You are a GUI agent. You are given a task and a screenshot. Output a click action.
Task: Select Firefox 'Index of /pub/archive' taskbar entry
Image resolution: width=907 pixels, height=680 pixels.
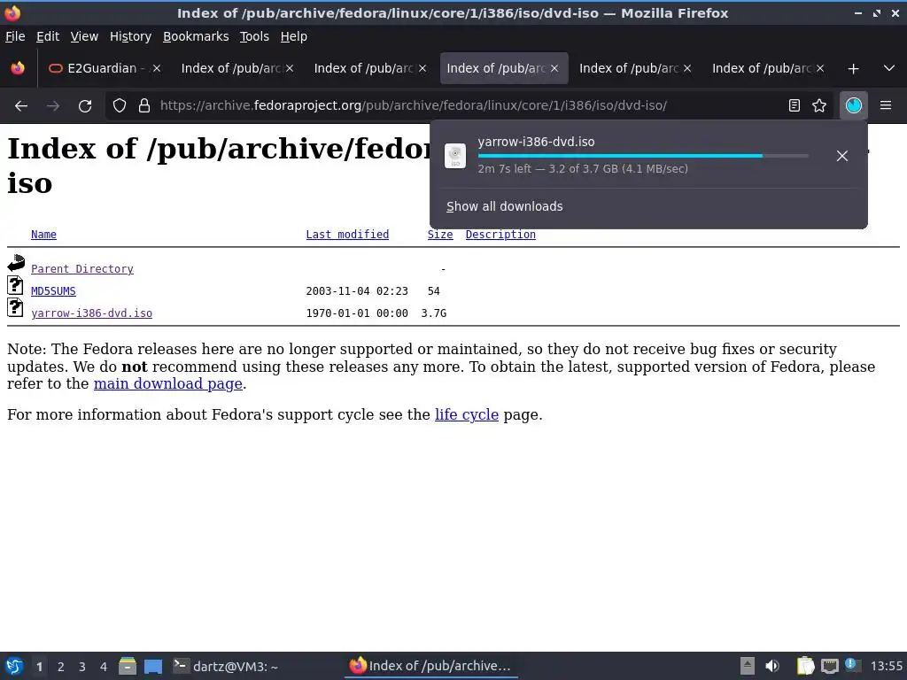[431, 666]
